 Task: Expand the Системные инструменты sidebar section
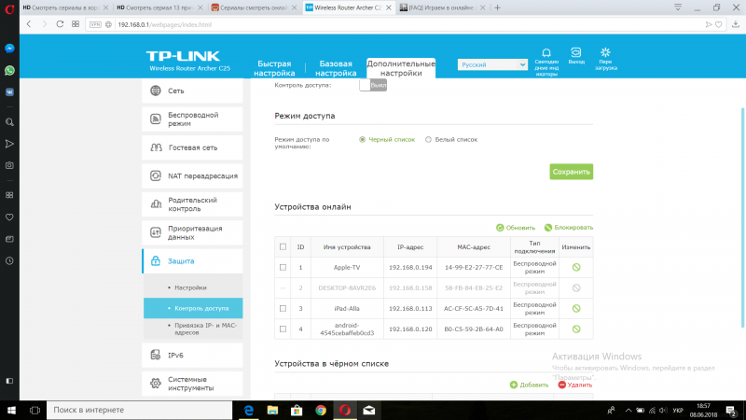[191, 384]
